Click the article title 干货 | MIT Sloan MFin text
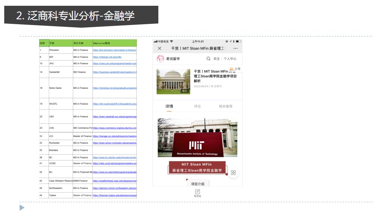 (215, 76)
